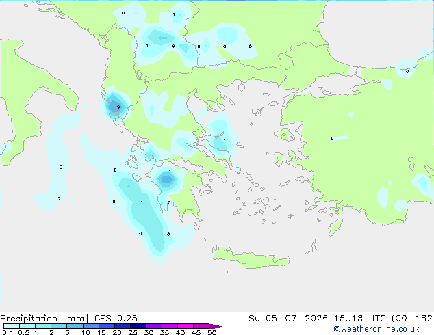Screen dimensions: 434x335
Task: Select the 45–50 mm legend swatch
Action: pyautogui.click(x=201, y=326)
